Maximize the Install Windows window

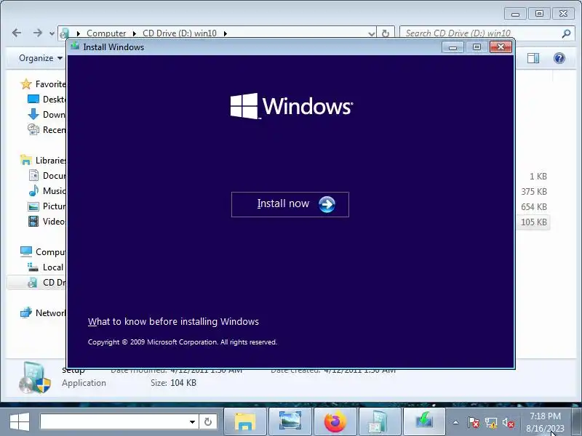(477, 47)
